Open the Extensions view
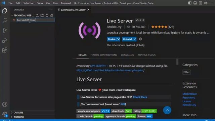Screen dimensions: 215x121 [x=5, y=50]
